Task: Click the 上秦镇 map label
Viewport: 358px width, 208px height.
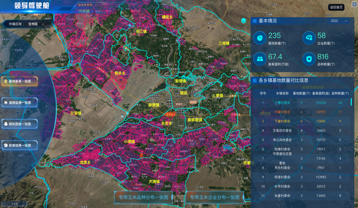Action: tap(217, 96)
